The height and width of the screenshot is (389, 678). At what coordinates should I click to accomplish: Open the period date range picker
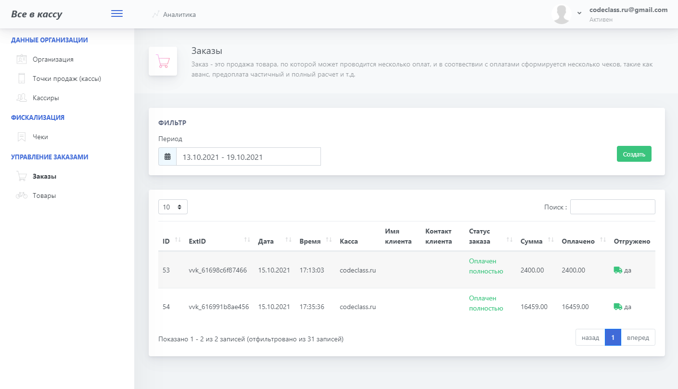[248, 156]
